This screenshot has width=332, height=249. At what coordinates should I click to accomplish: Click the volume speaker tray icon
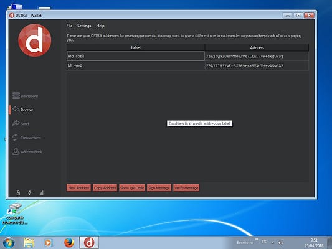tap(280, 243)
